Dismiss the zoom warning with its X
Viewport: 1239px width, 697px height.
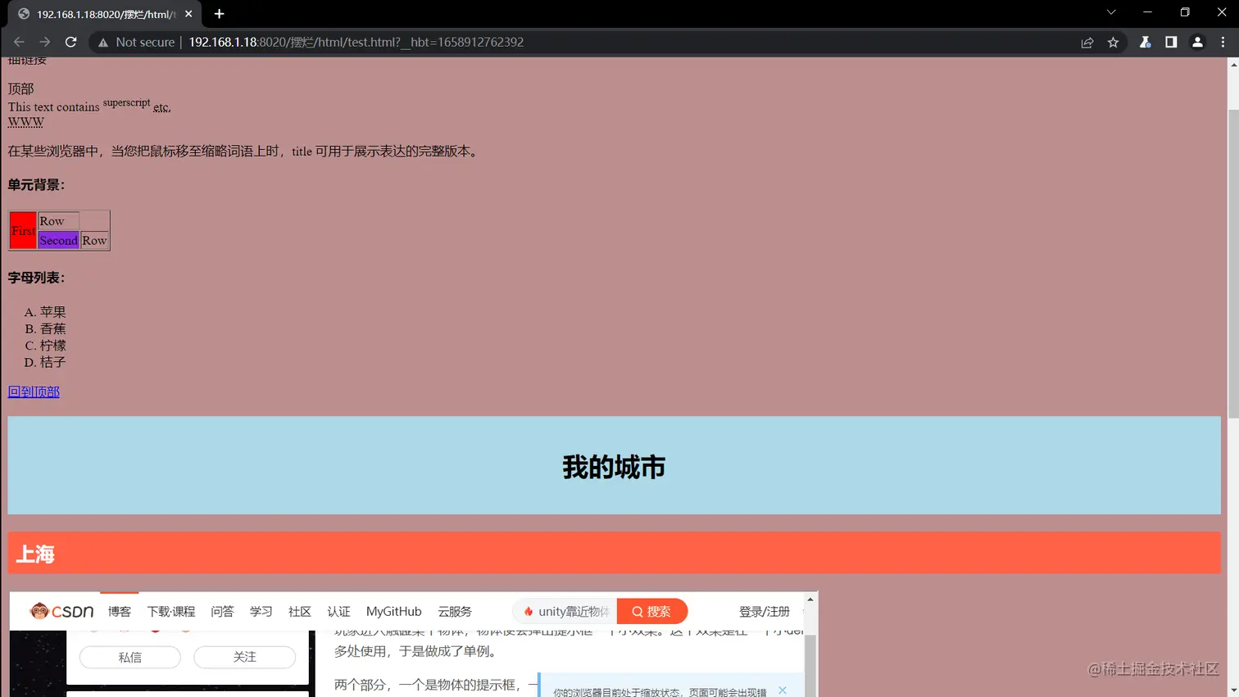click(782, 690)
